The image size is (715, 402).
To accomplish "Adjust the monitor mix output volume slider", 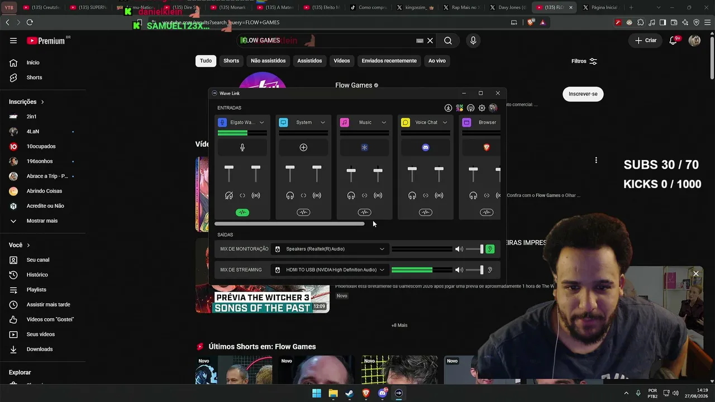I will click(475, 249).
